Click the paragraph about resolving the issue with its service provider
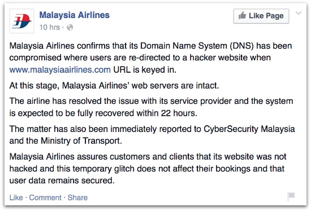Screen dimensions: 311x211 coord(151,107)
